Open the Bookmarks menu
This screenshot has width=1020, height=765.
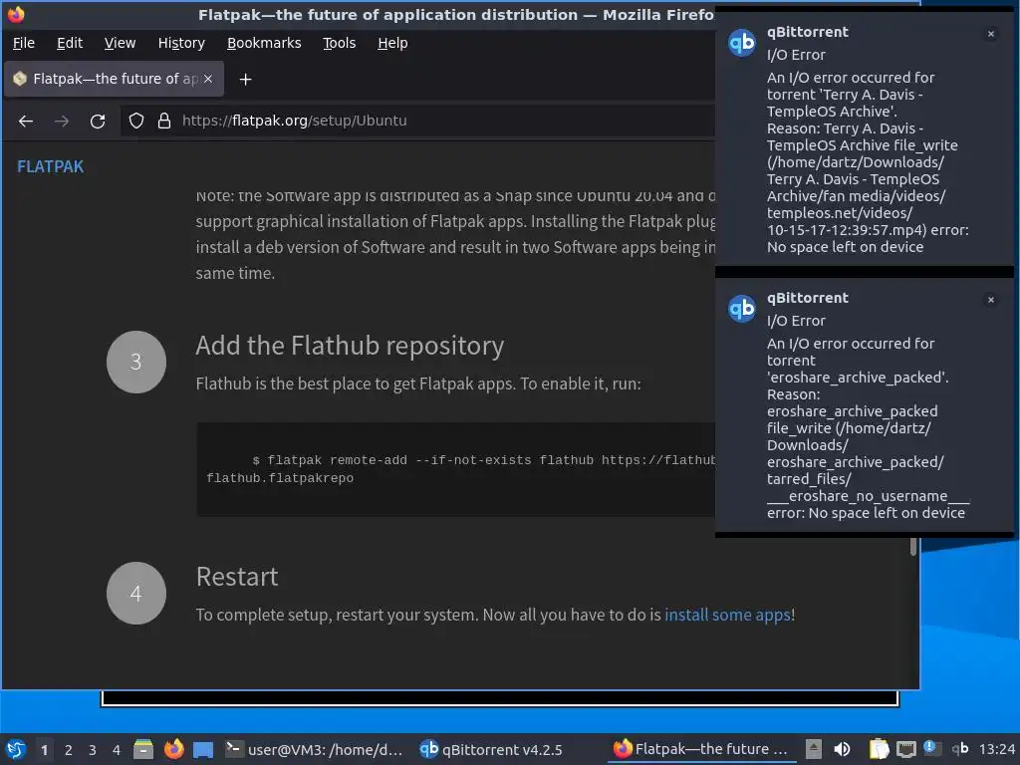(x=263, y=43)
